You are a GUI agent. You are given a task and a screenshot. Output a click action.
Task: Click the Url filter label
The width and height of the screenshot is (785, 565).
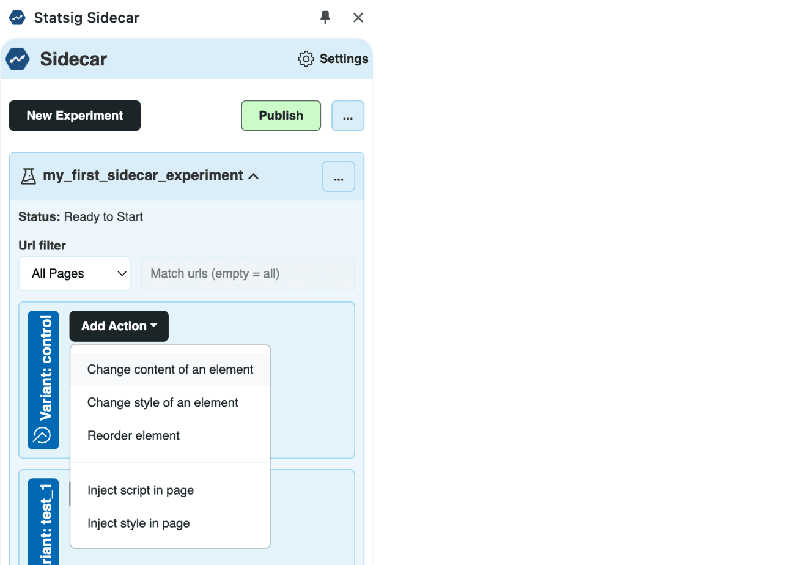[x=42, y=246]
